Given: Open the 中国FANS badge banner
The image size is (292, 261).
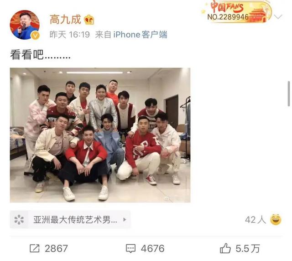Looking at the screenshot, I should pos(237,12).
